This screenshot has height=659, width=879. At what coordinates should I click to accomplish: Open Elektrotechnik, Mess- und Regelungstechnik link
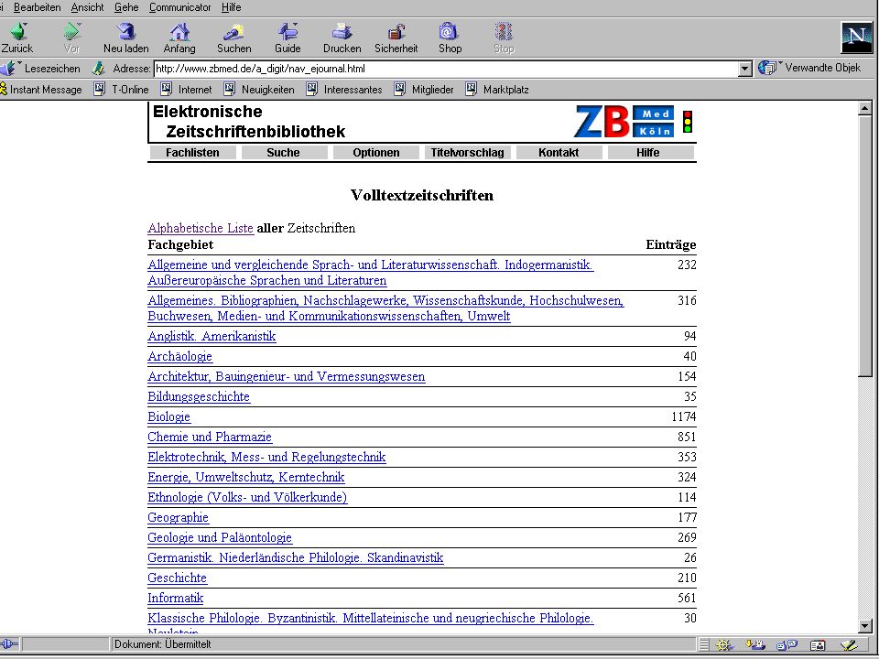point(266,458)
